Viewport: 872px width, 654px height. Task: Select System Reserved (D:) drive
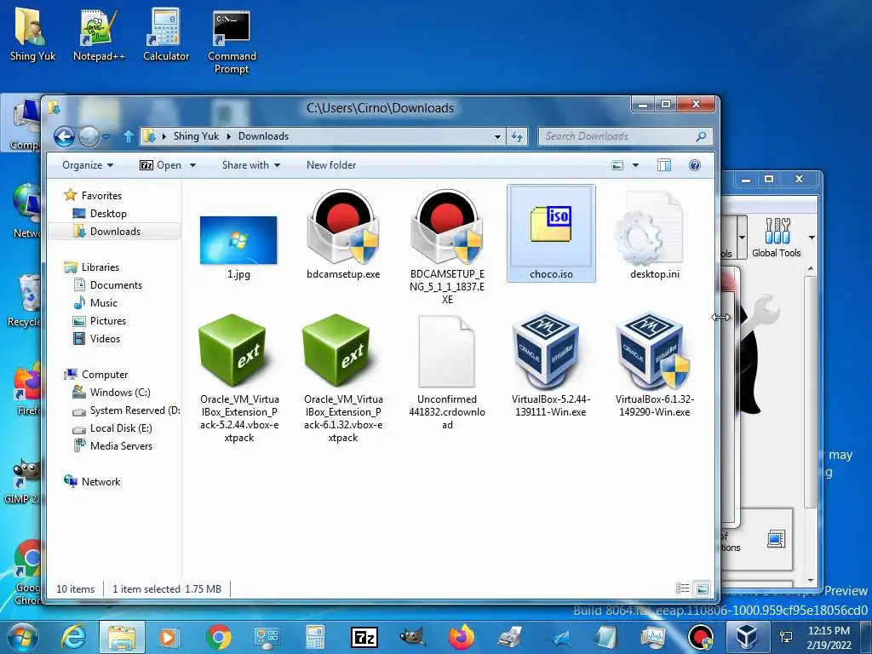point(135,410)
